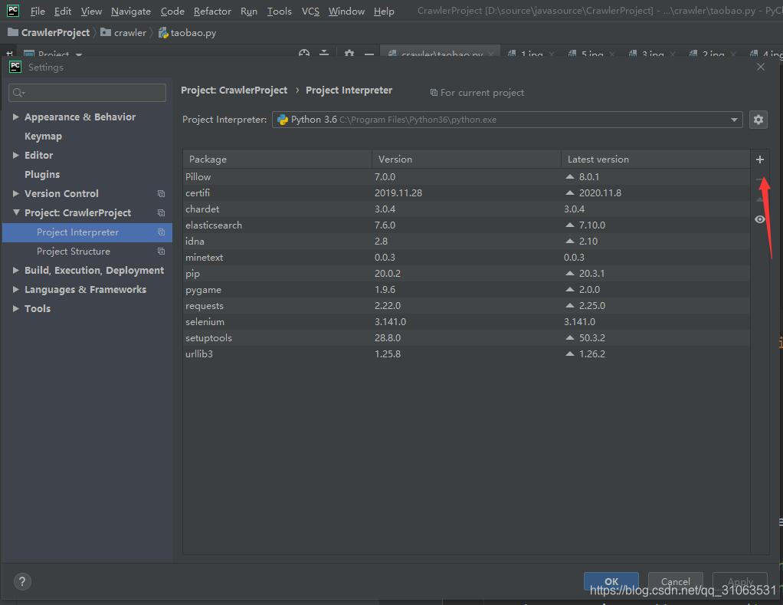
Task: Click the Latest version column header
Action: tap(655, 159)
